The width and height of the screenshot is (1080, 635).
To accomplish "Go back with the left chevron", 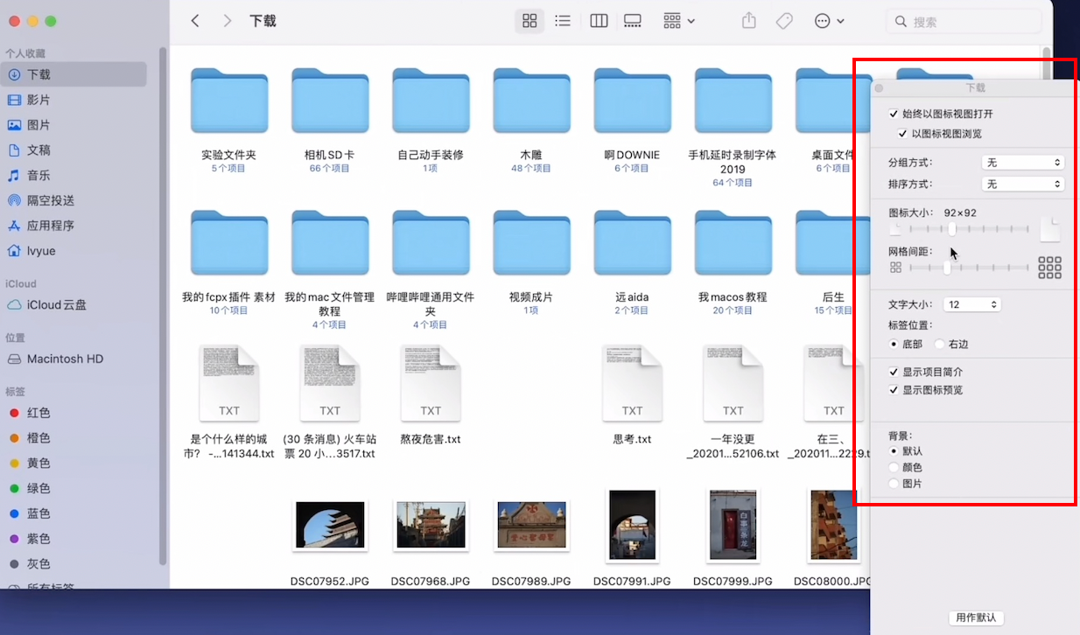I will (x=195, y=21).
